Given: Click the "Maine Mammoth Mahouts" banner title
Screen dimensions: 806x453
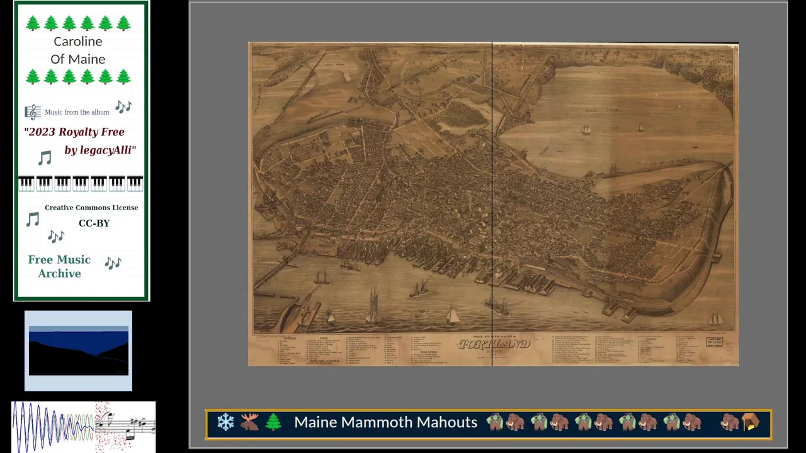Looking at the screenshot, I should (x=385, y=422).
